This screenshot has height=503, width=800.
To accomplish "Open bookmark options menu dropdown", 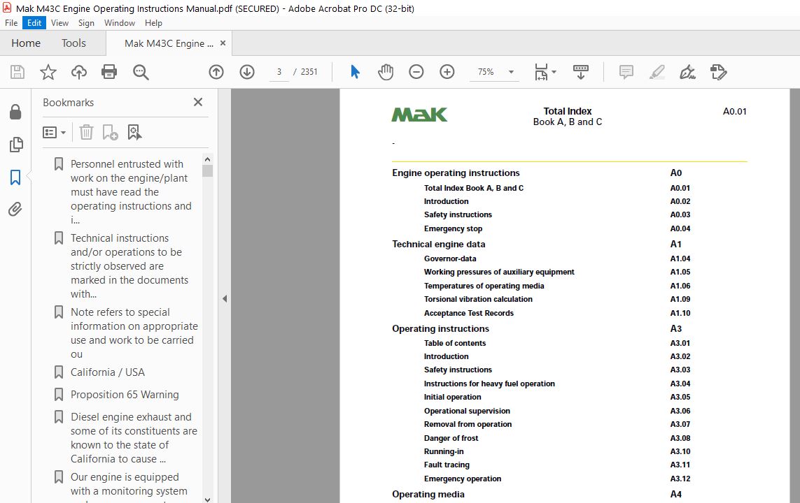I will pos(54,132).
